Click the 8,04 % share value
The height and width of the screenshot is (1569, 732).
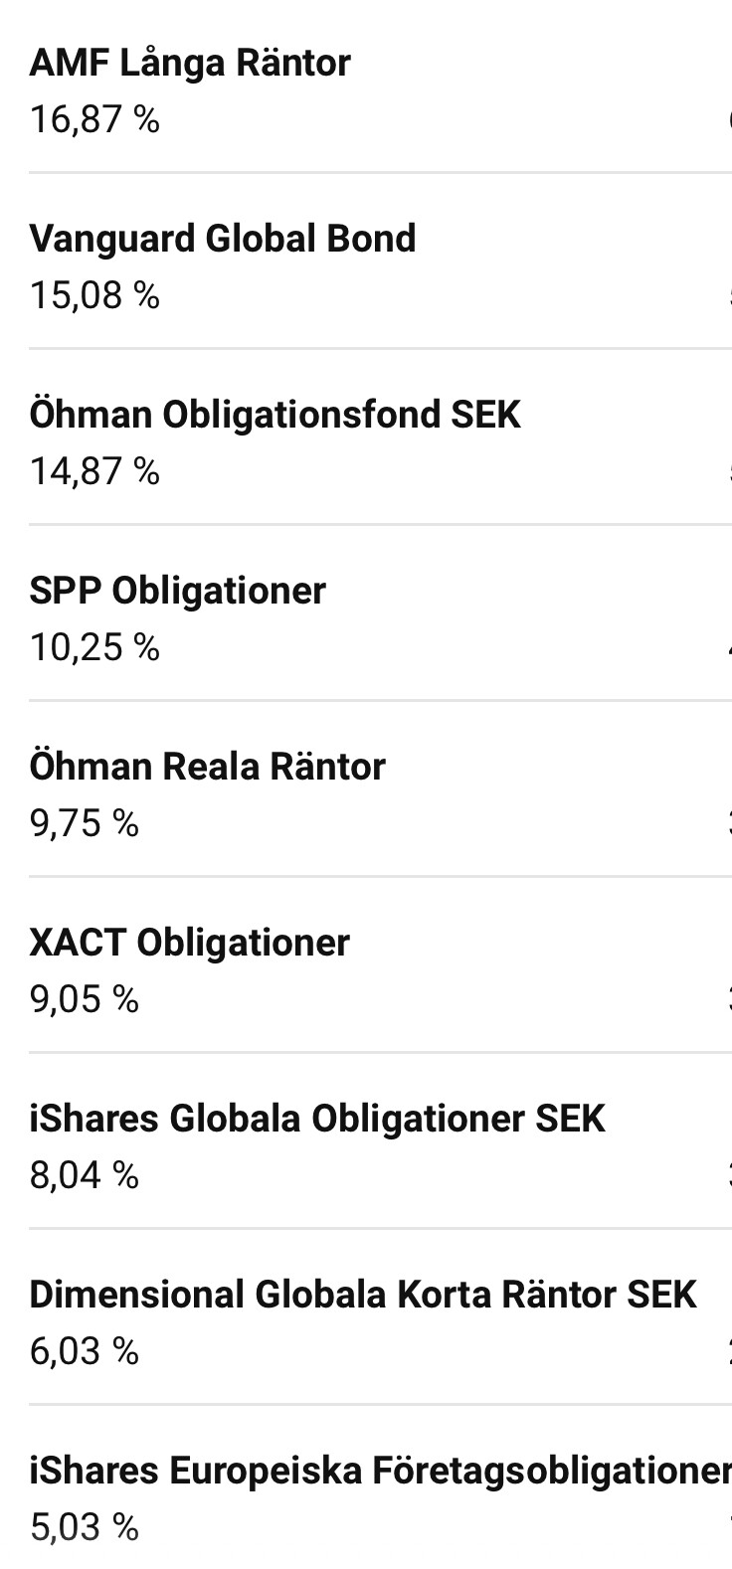tap(85, 1175)
